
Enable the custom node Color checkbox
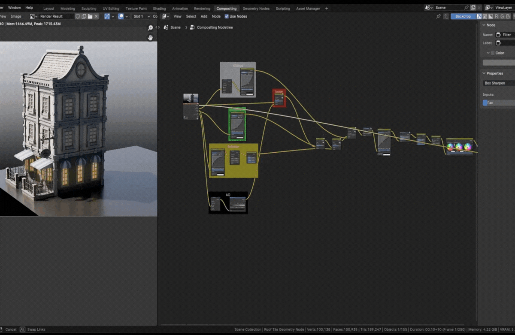[x=493, y=53]
